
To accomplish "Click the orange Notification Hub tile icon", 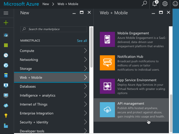I will coord(107,63).
